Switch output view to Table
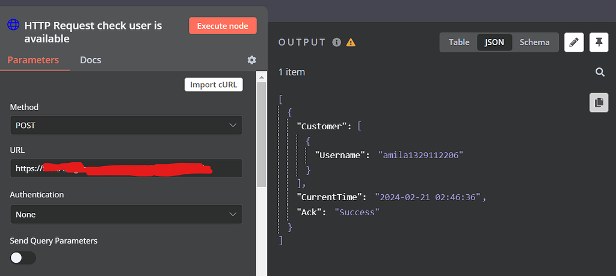 click(459, 42)
